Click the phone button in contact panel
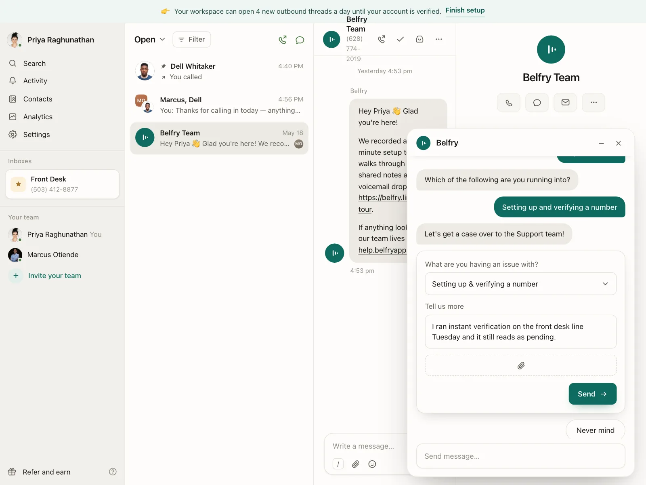Screen dimensions: 646x485 tap(509, 103)
